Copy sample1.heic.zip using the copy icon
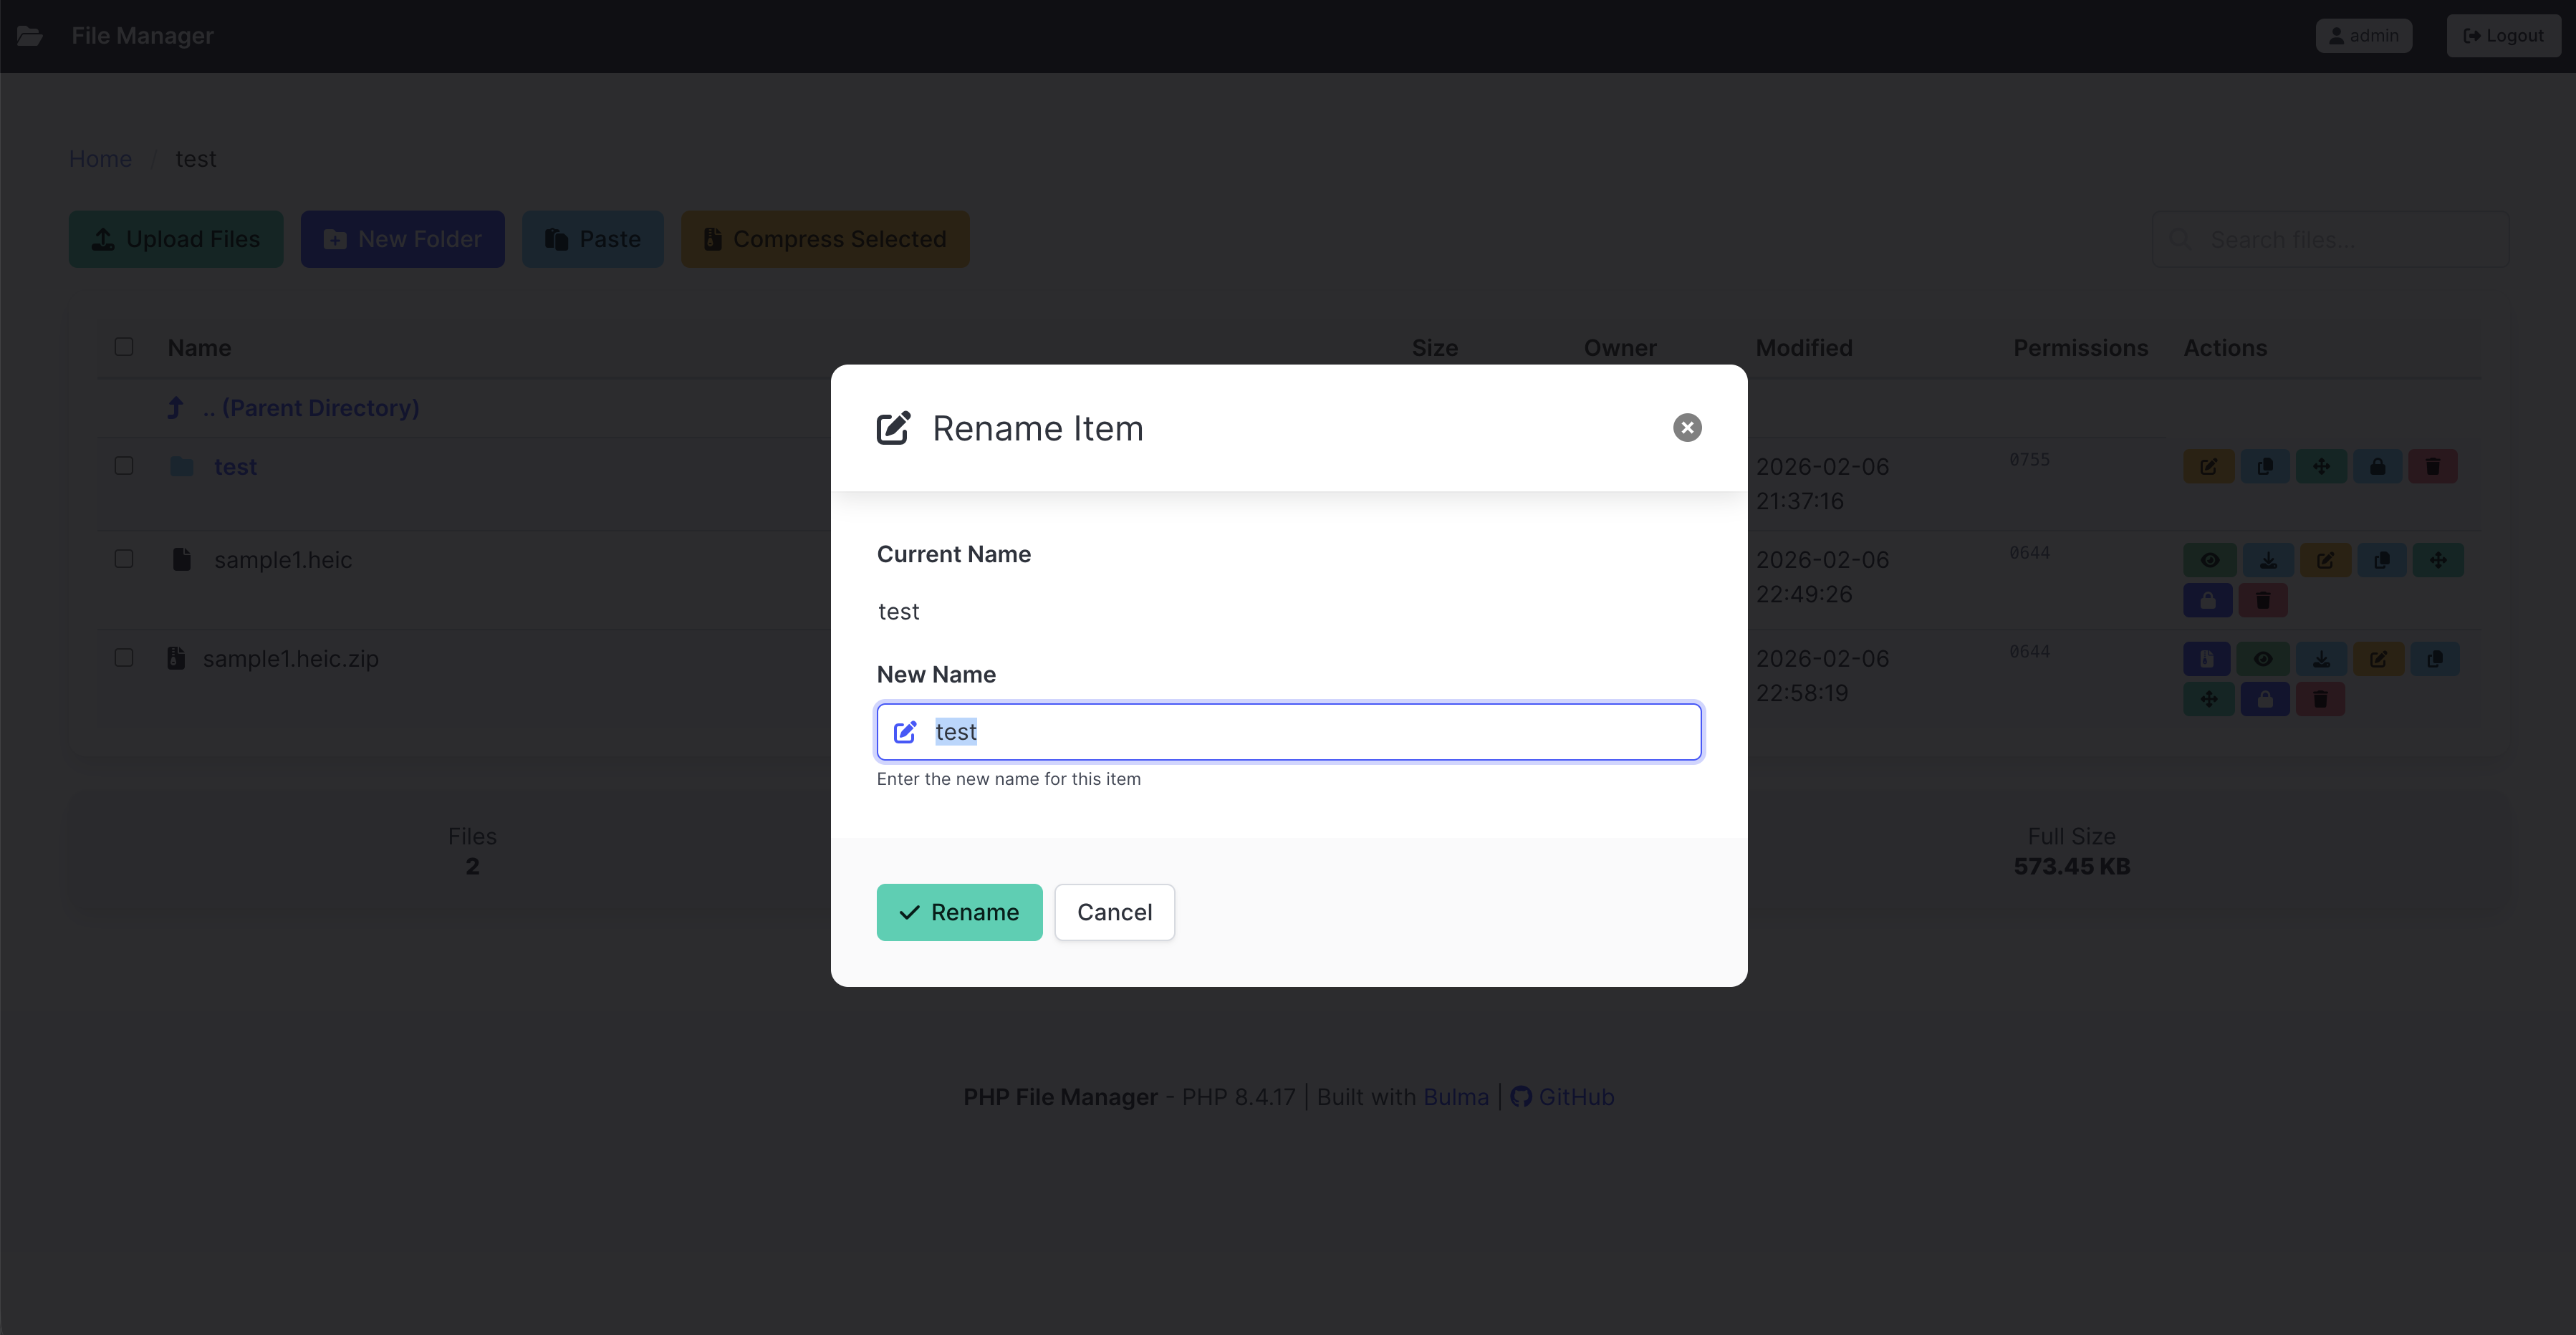Screen dimensions: 2576x1335 pos(2434,659)
